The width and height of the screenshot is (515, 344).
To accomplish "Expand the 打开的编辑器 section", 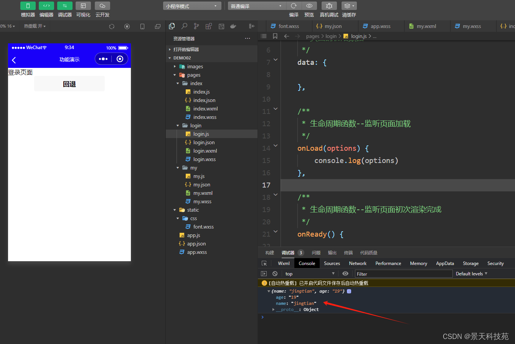I will tap(211, 49).
